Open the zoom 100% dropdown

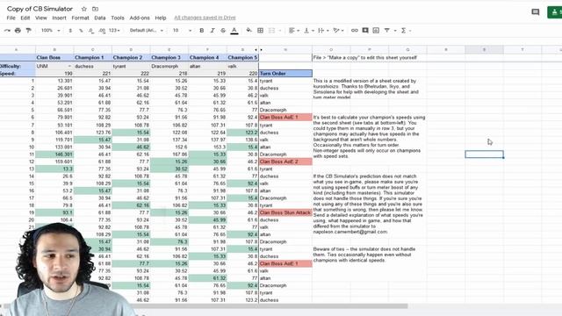pos(51,31)
